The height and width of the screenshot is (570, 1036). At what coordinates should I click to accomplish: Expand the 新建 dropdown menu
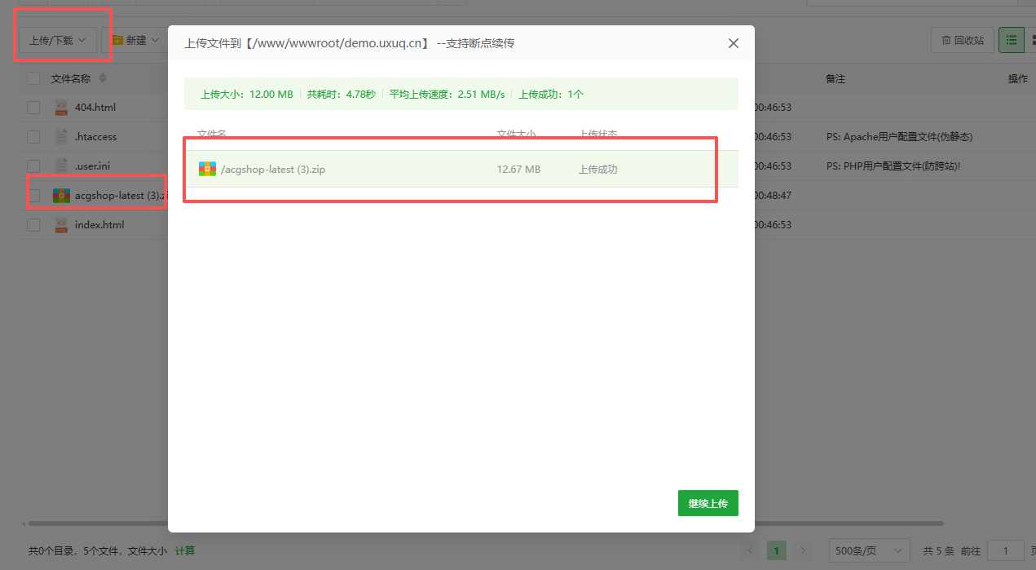(134, 40)
